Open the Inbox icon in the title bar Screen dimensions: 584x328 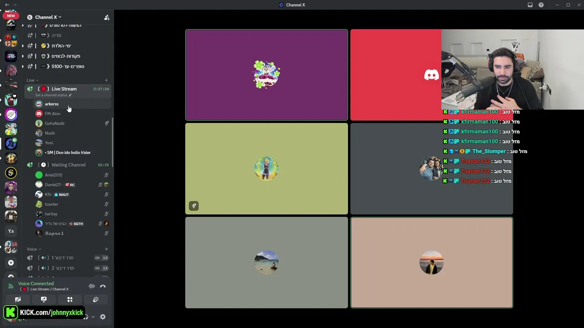click(530, 5)
